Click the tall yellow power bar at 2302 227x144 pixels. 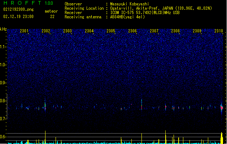[45, 137]
